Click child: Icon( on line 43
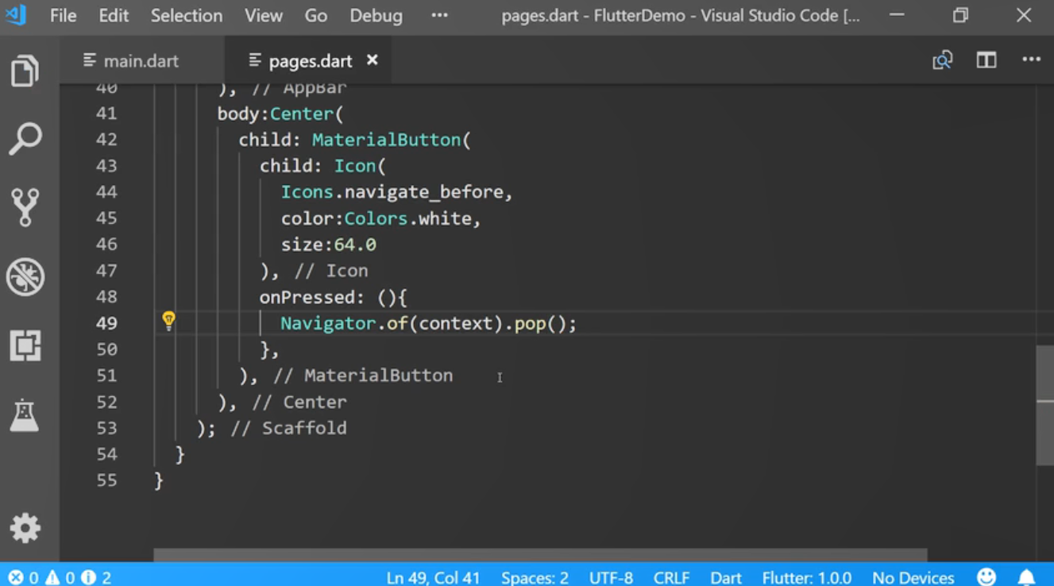Image resolution: width=1054 pixels, height=586 pixels. pyautogui.click(x=322, y=166)
